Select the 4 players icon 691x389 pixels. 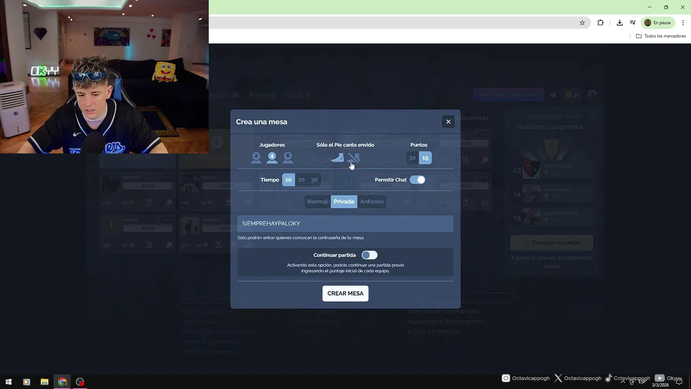(x=272, y=158)
